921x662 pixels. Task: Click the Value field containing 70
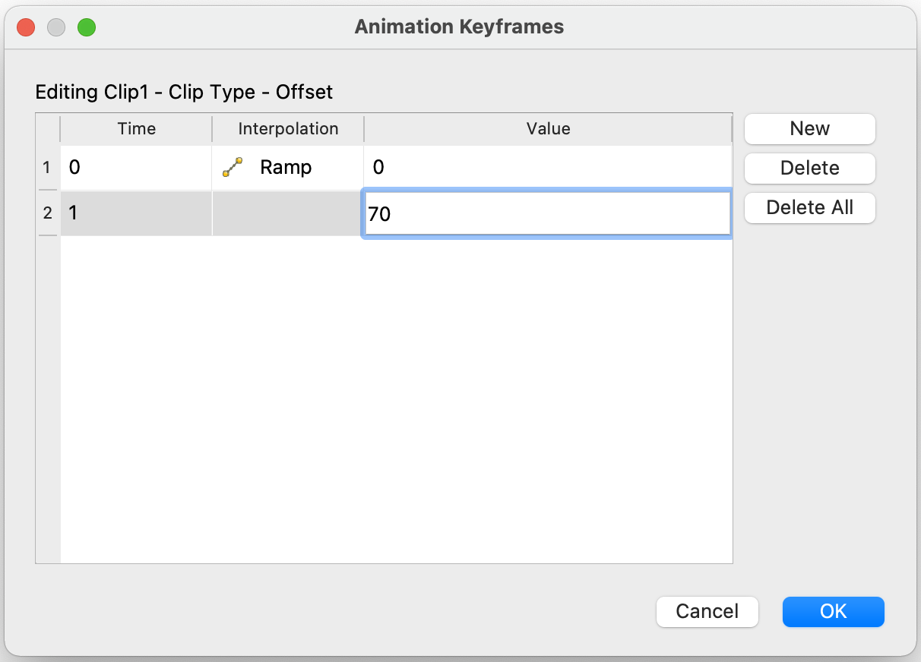[547, 214]
